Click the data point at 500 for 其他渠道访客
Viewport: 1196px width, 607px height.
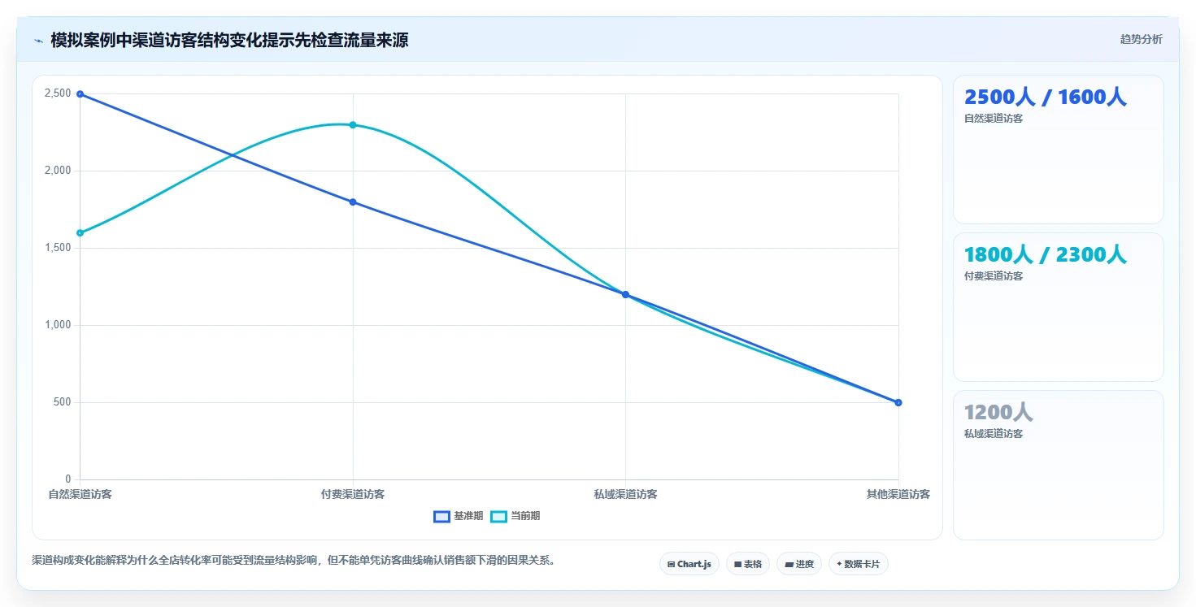898,402
